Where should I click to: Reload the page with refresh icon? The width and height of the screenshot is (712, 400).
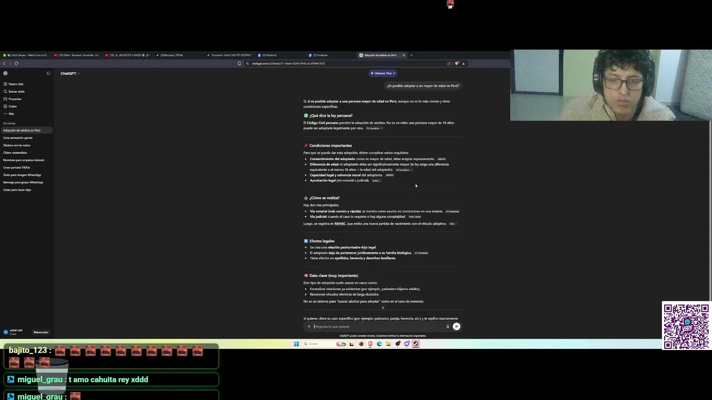(16, 63)
